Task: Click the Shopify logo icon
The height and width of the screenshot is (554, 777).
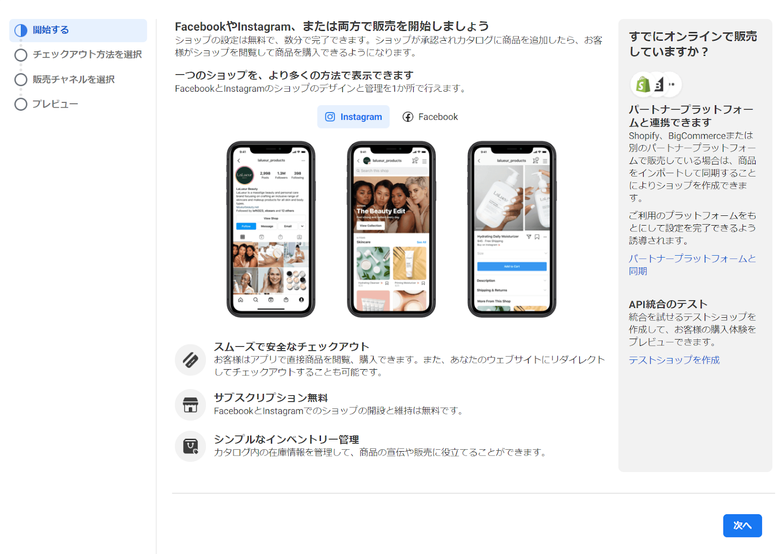Action: pyautogui.click(x=642, y=84)
